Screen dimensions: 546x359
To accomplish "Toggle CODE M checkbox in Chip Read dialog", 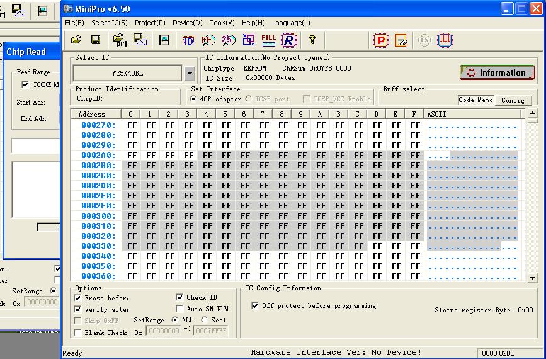I will [x=25, y=84].
